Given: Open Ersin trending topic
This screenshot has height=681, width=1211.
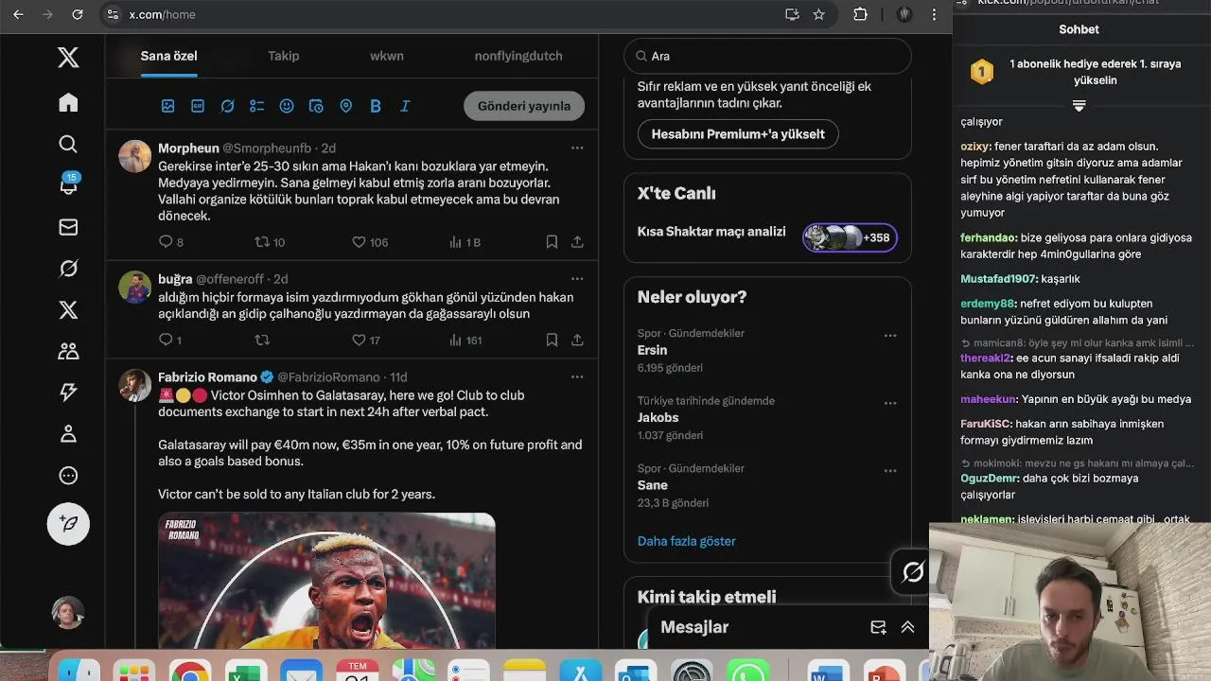Looking at the screenshot, I should click(653, 350).
